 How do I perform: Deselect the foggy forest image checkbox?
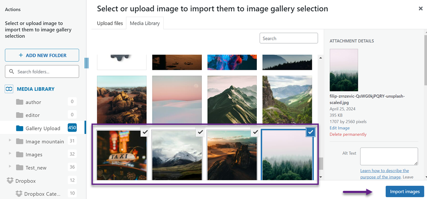tap(311, 133)
